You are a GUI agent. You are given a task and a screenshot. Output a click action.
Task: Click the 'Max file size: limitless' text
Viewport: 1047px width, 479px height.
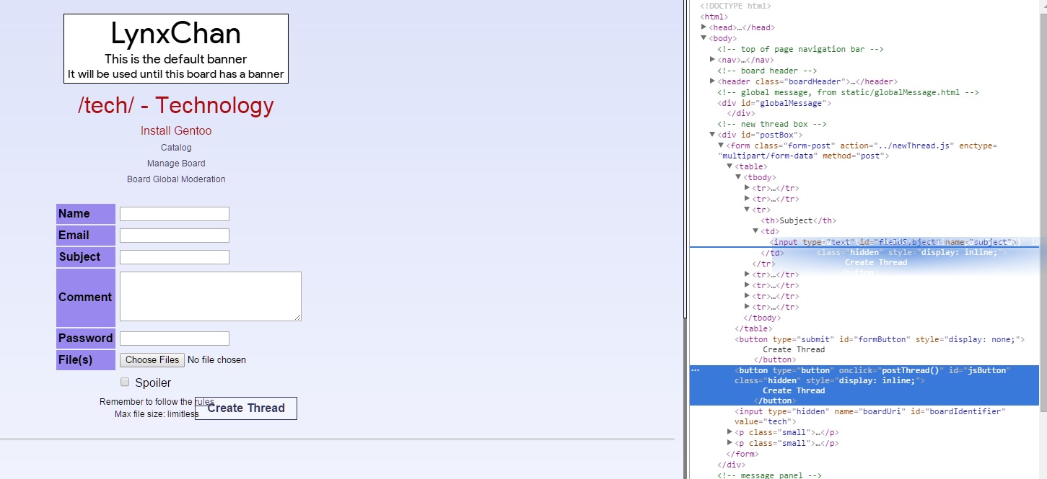[x=157, y=414]
